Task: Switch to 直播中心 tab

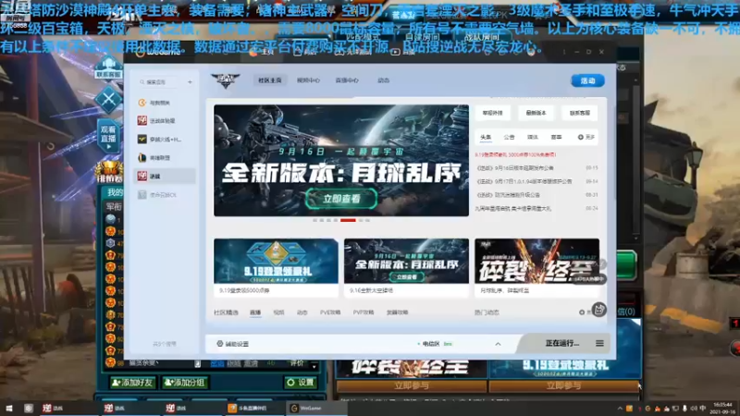Action: [347, 80]
